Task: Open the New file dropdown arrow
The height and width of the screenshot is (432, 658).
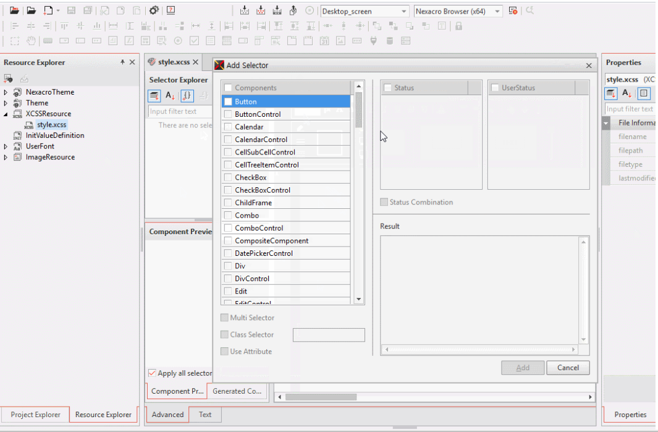Action: click(58, 11)
